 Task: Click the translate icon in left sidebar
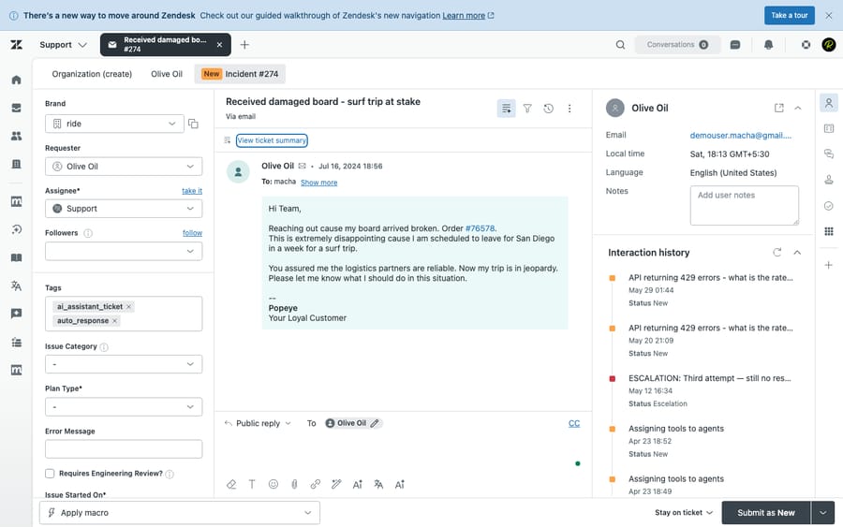click(16, 285)
